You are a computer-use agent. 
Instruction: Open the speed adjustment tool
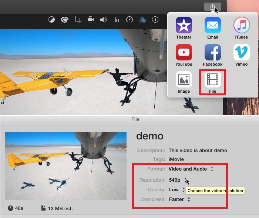(x=129, y=20)
